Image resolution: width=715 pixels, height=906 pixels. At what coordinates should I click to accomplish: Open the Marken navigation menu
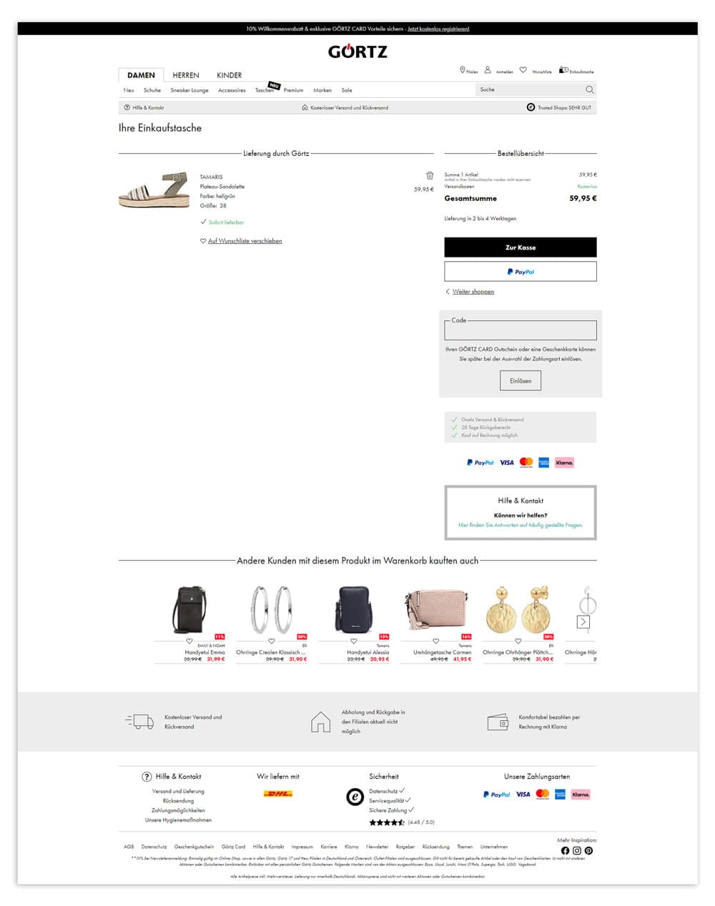tap(322, 90)
